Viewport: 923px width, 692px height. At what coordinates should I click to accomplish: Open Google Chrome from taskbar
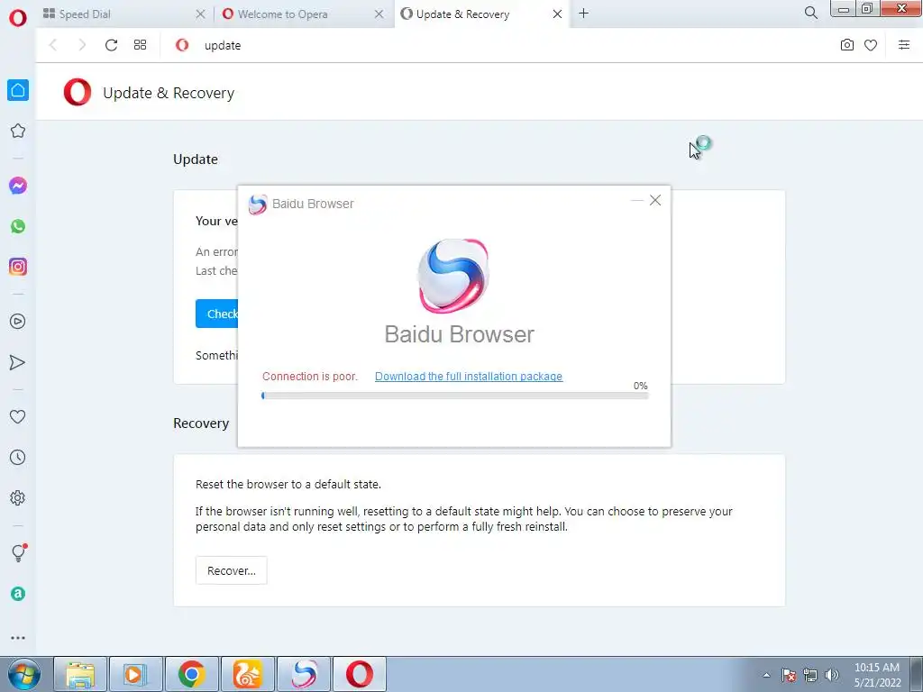click(192, 674)
